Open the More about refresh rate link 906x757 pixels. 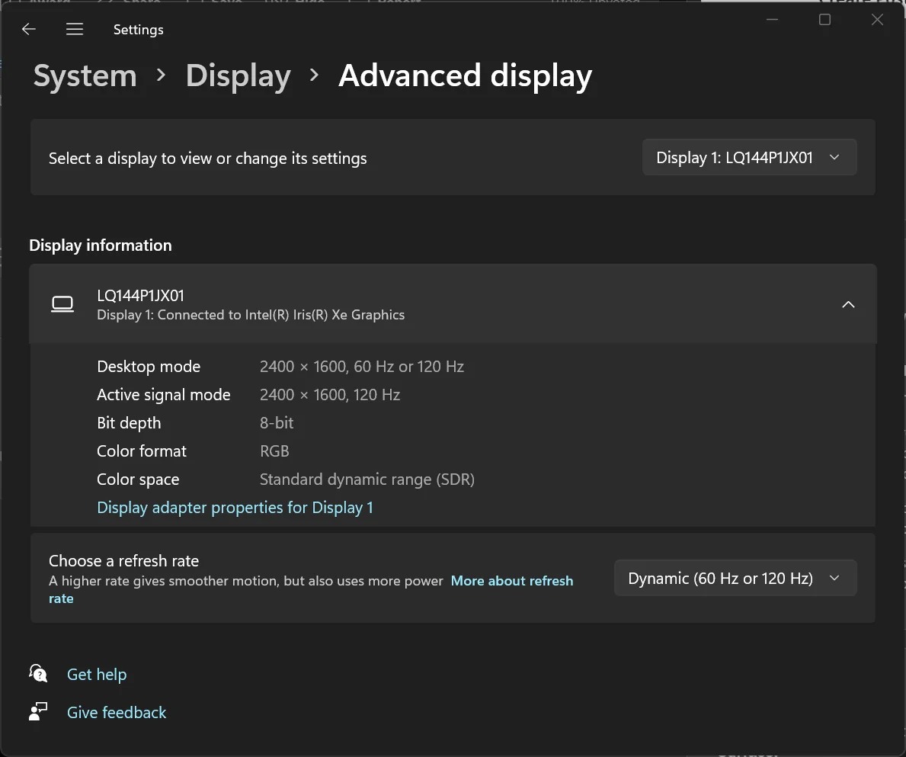[x=511, y=581]
